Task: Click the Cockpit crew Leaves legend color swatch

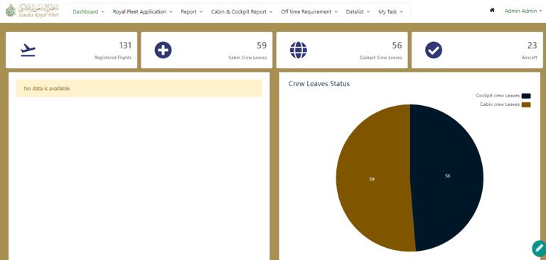Action: coord(526,96)
